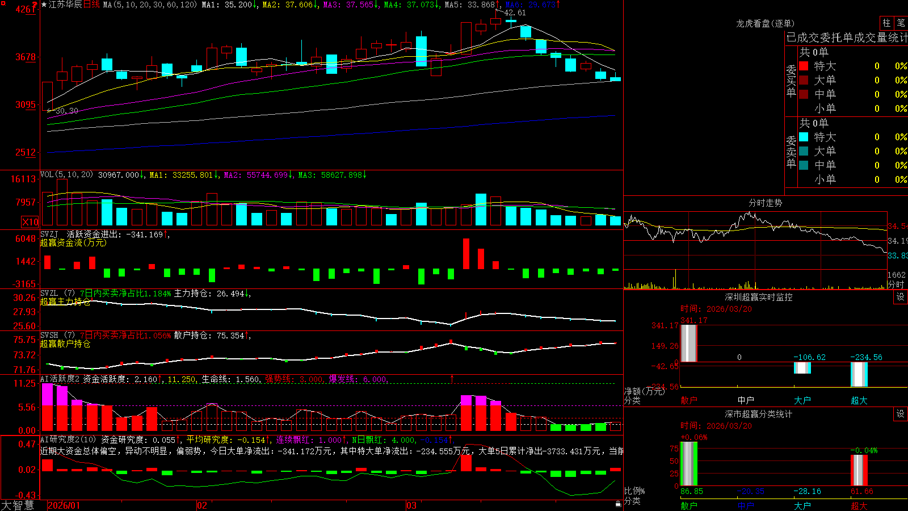The height and width of the screenshot is (511, 908).
Task: Click the dark red 中单 buy-order swatch
Action: 804,94
